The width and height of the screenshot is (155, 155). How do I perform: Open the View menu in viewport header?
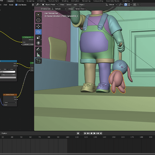(62, 5)
